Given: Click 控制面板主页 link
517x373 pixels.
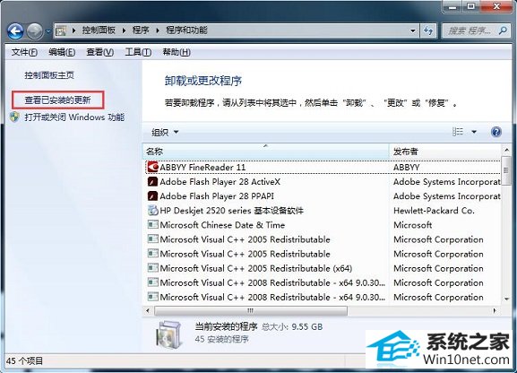Looking at the screenshot, I should point(49,75).
